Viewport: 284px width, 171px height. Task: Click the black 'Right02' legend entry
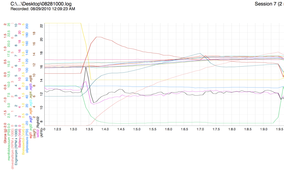pyautogui.click(x=38, y=122)
